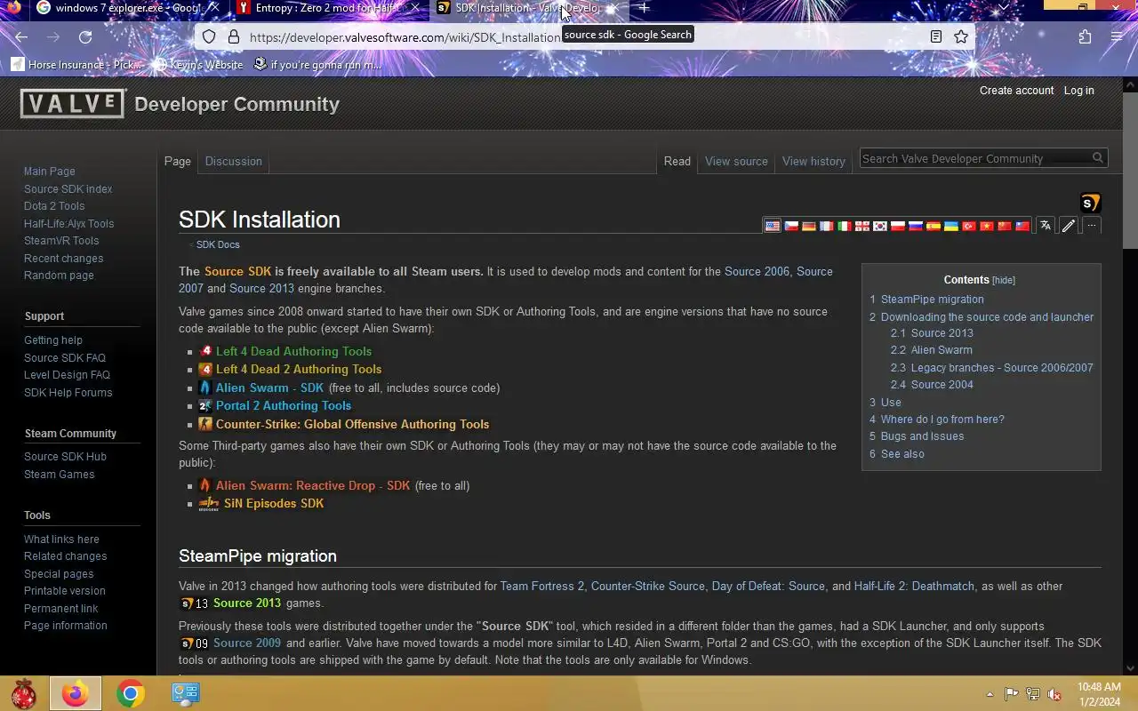
Task: Switch to the German flag language
Action: pos(808,226)
